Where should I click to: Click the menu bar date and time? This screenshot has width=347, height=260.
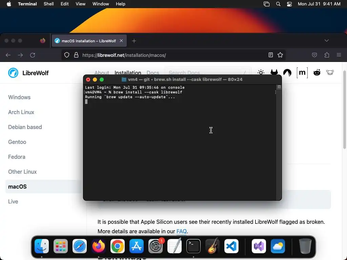[319, 4]
